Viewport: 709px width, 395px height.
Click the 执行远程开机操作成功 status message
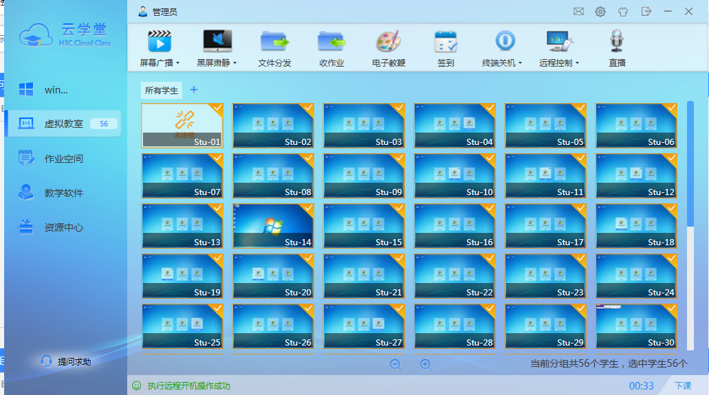(188, 385)
